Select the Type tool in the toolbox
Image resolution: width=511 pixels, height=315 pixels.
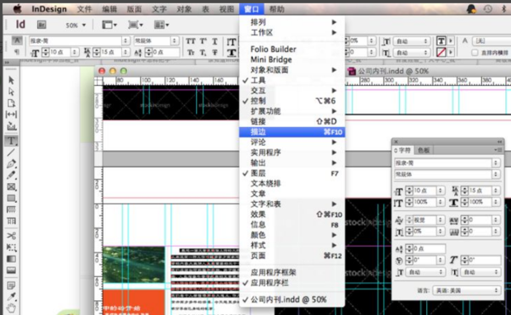click(x=11, y=141)
